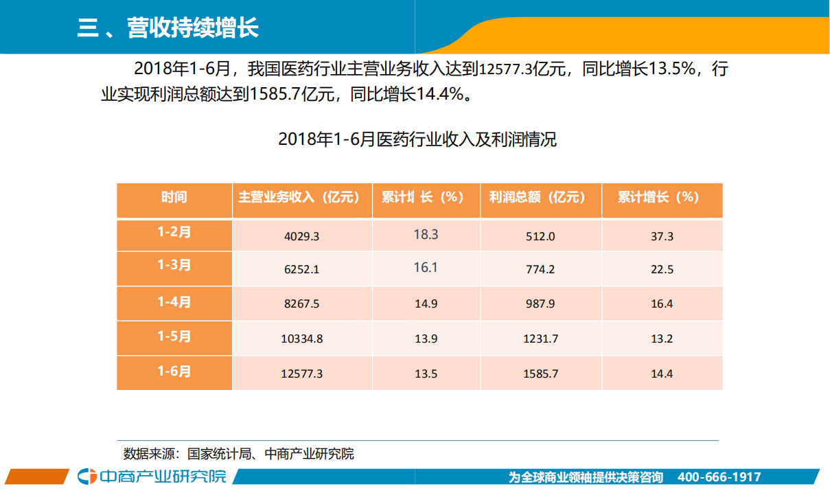This screenshot has height=493, width=830.
Task: Select the value 12577.3 in the table
Action: [301, 373]
